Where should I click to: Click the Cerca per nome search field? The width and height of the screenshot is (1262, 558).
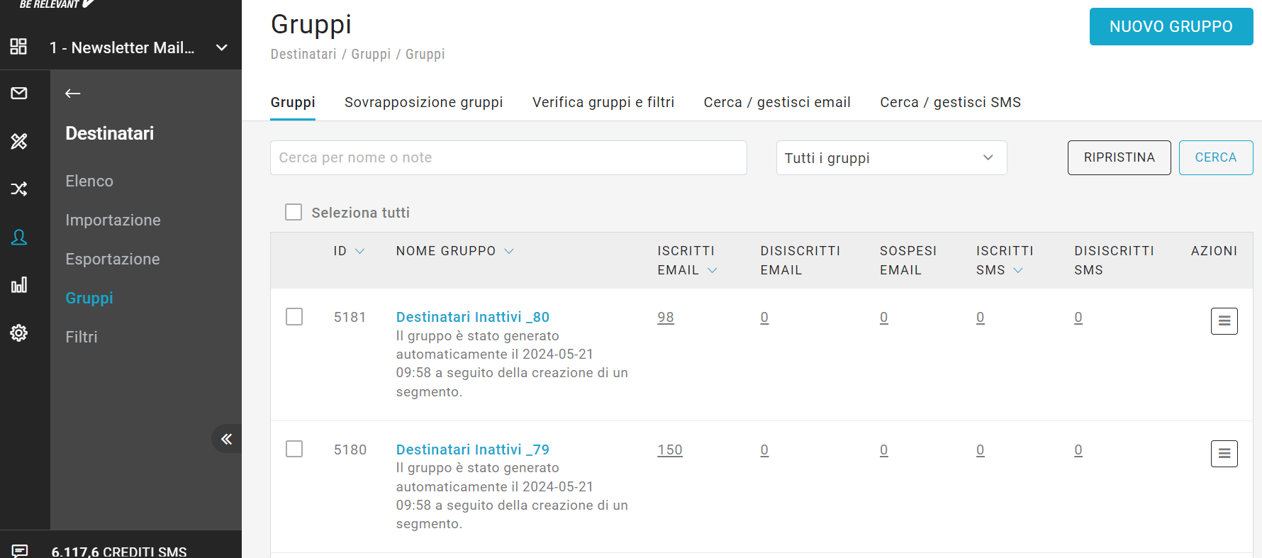click(x=508, y=158)
